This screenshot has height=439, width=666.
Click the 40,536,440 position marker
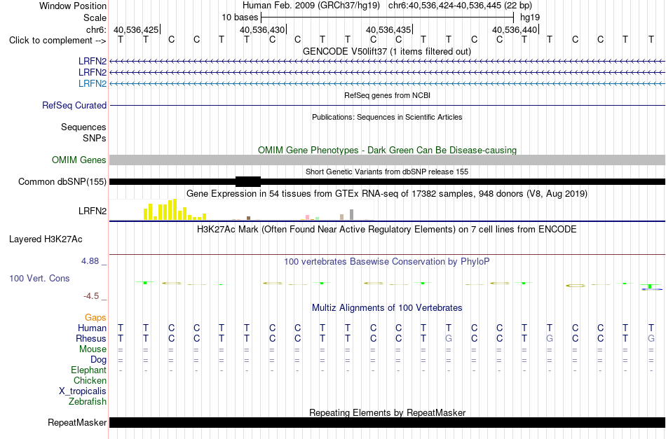(515, 29)
